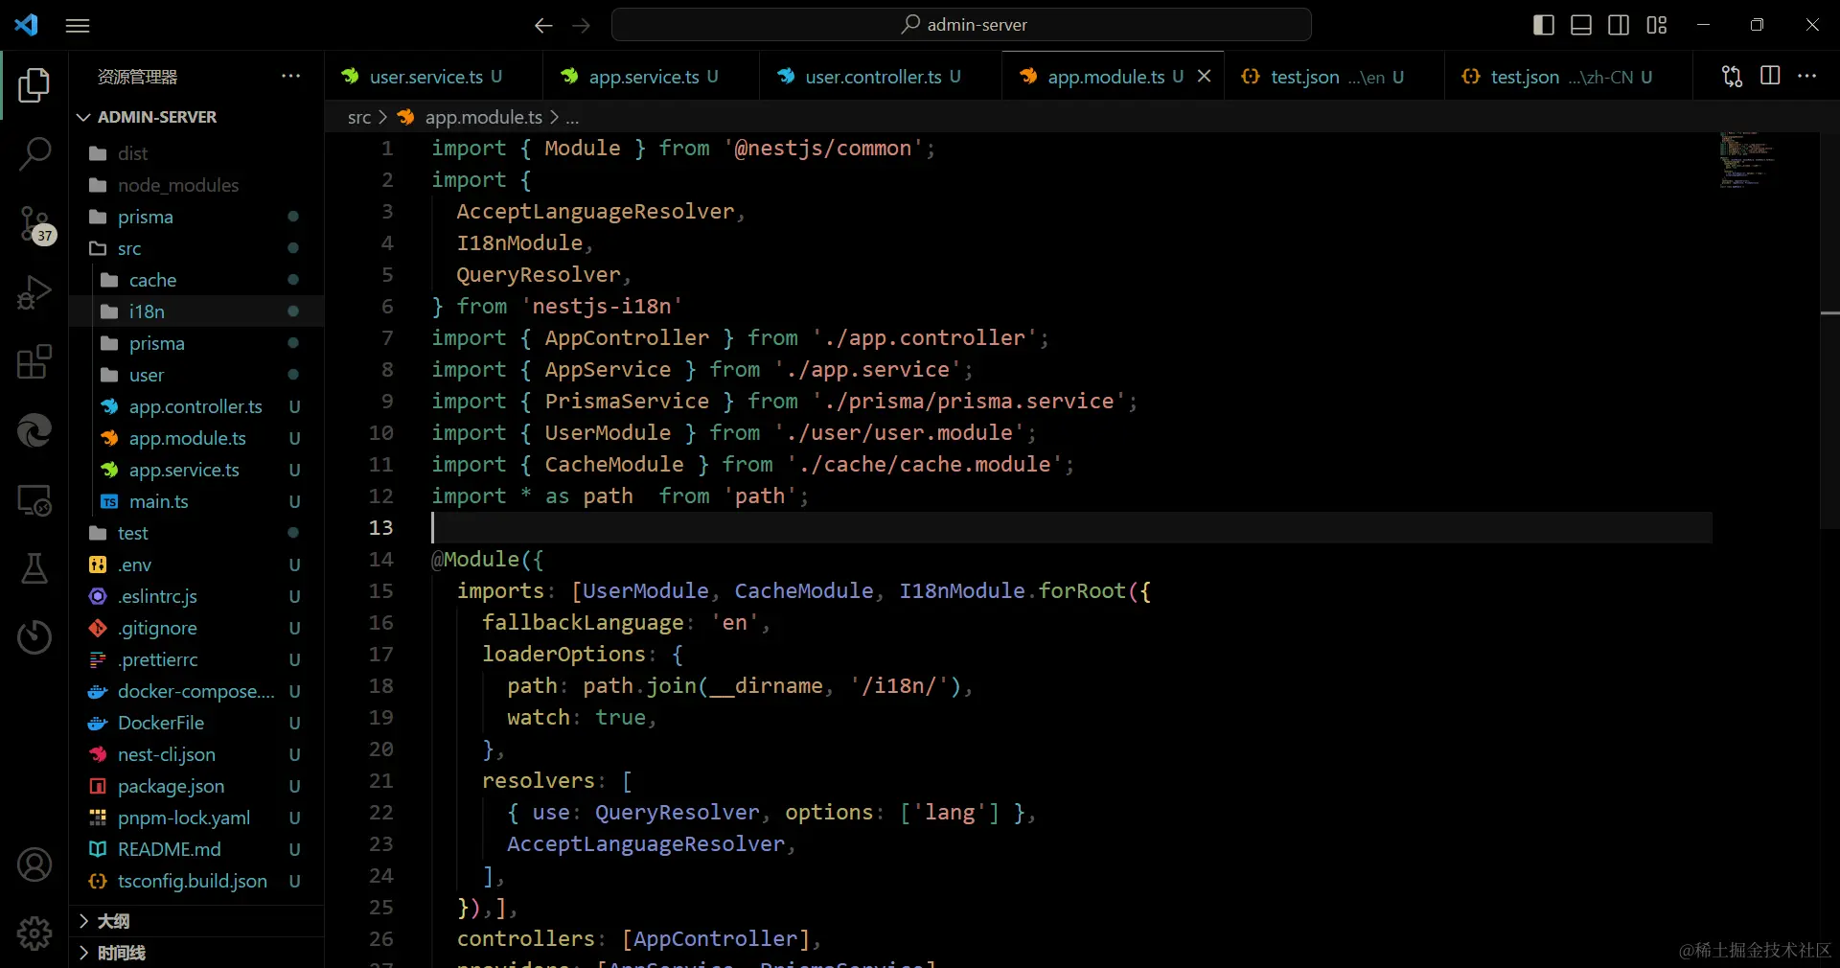Click the breadcrumb ellipsis symbol segment
The image size is (1840, 968).
[x=572, y=118]
